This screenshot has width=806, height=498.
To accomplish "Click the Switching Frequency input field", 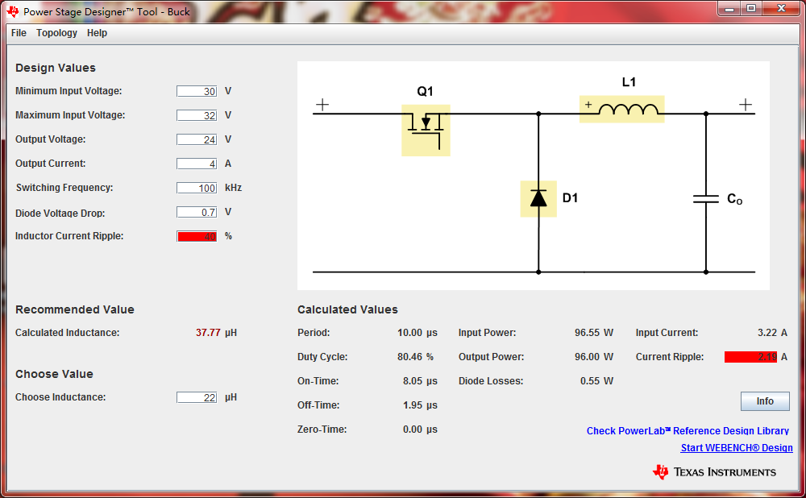I will coord(197,188).
